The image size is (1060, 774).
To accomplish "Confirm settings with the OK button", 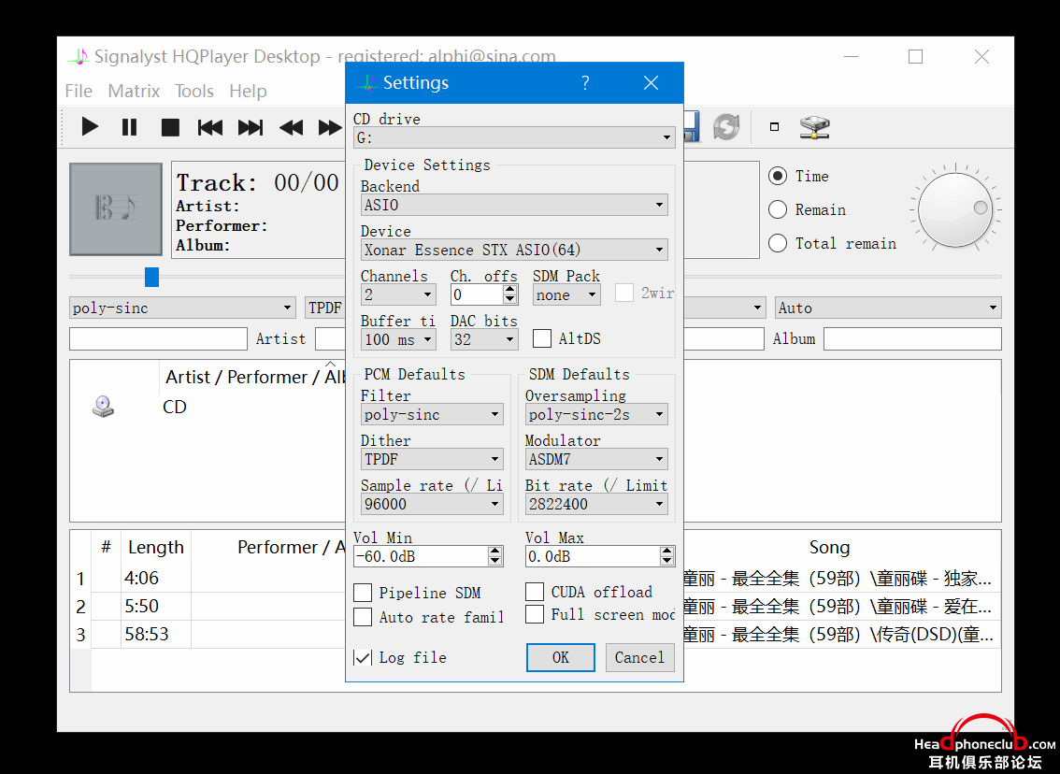I will [561, 657].
